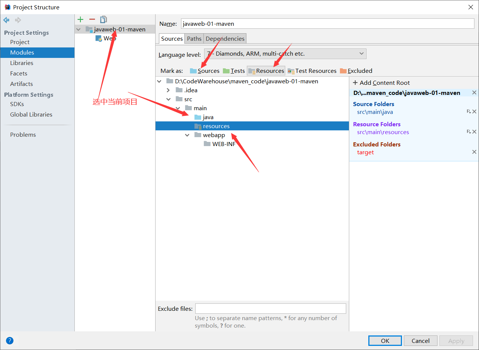Switch to the Sources tab
This screenshot has width=479, height=350.
172,39
